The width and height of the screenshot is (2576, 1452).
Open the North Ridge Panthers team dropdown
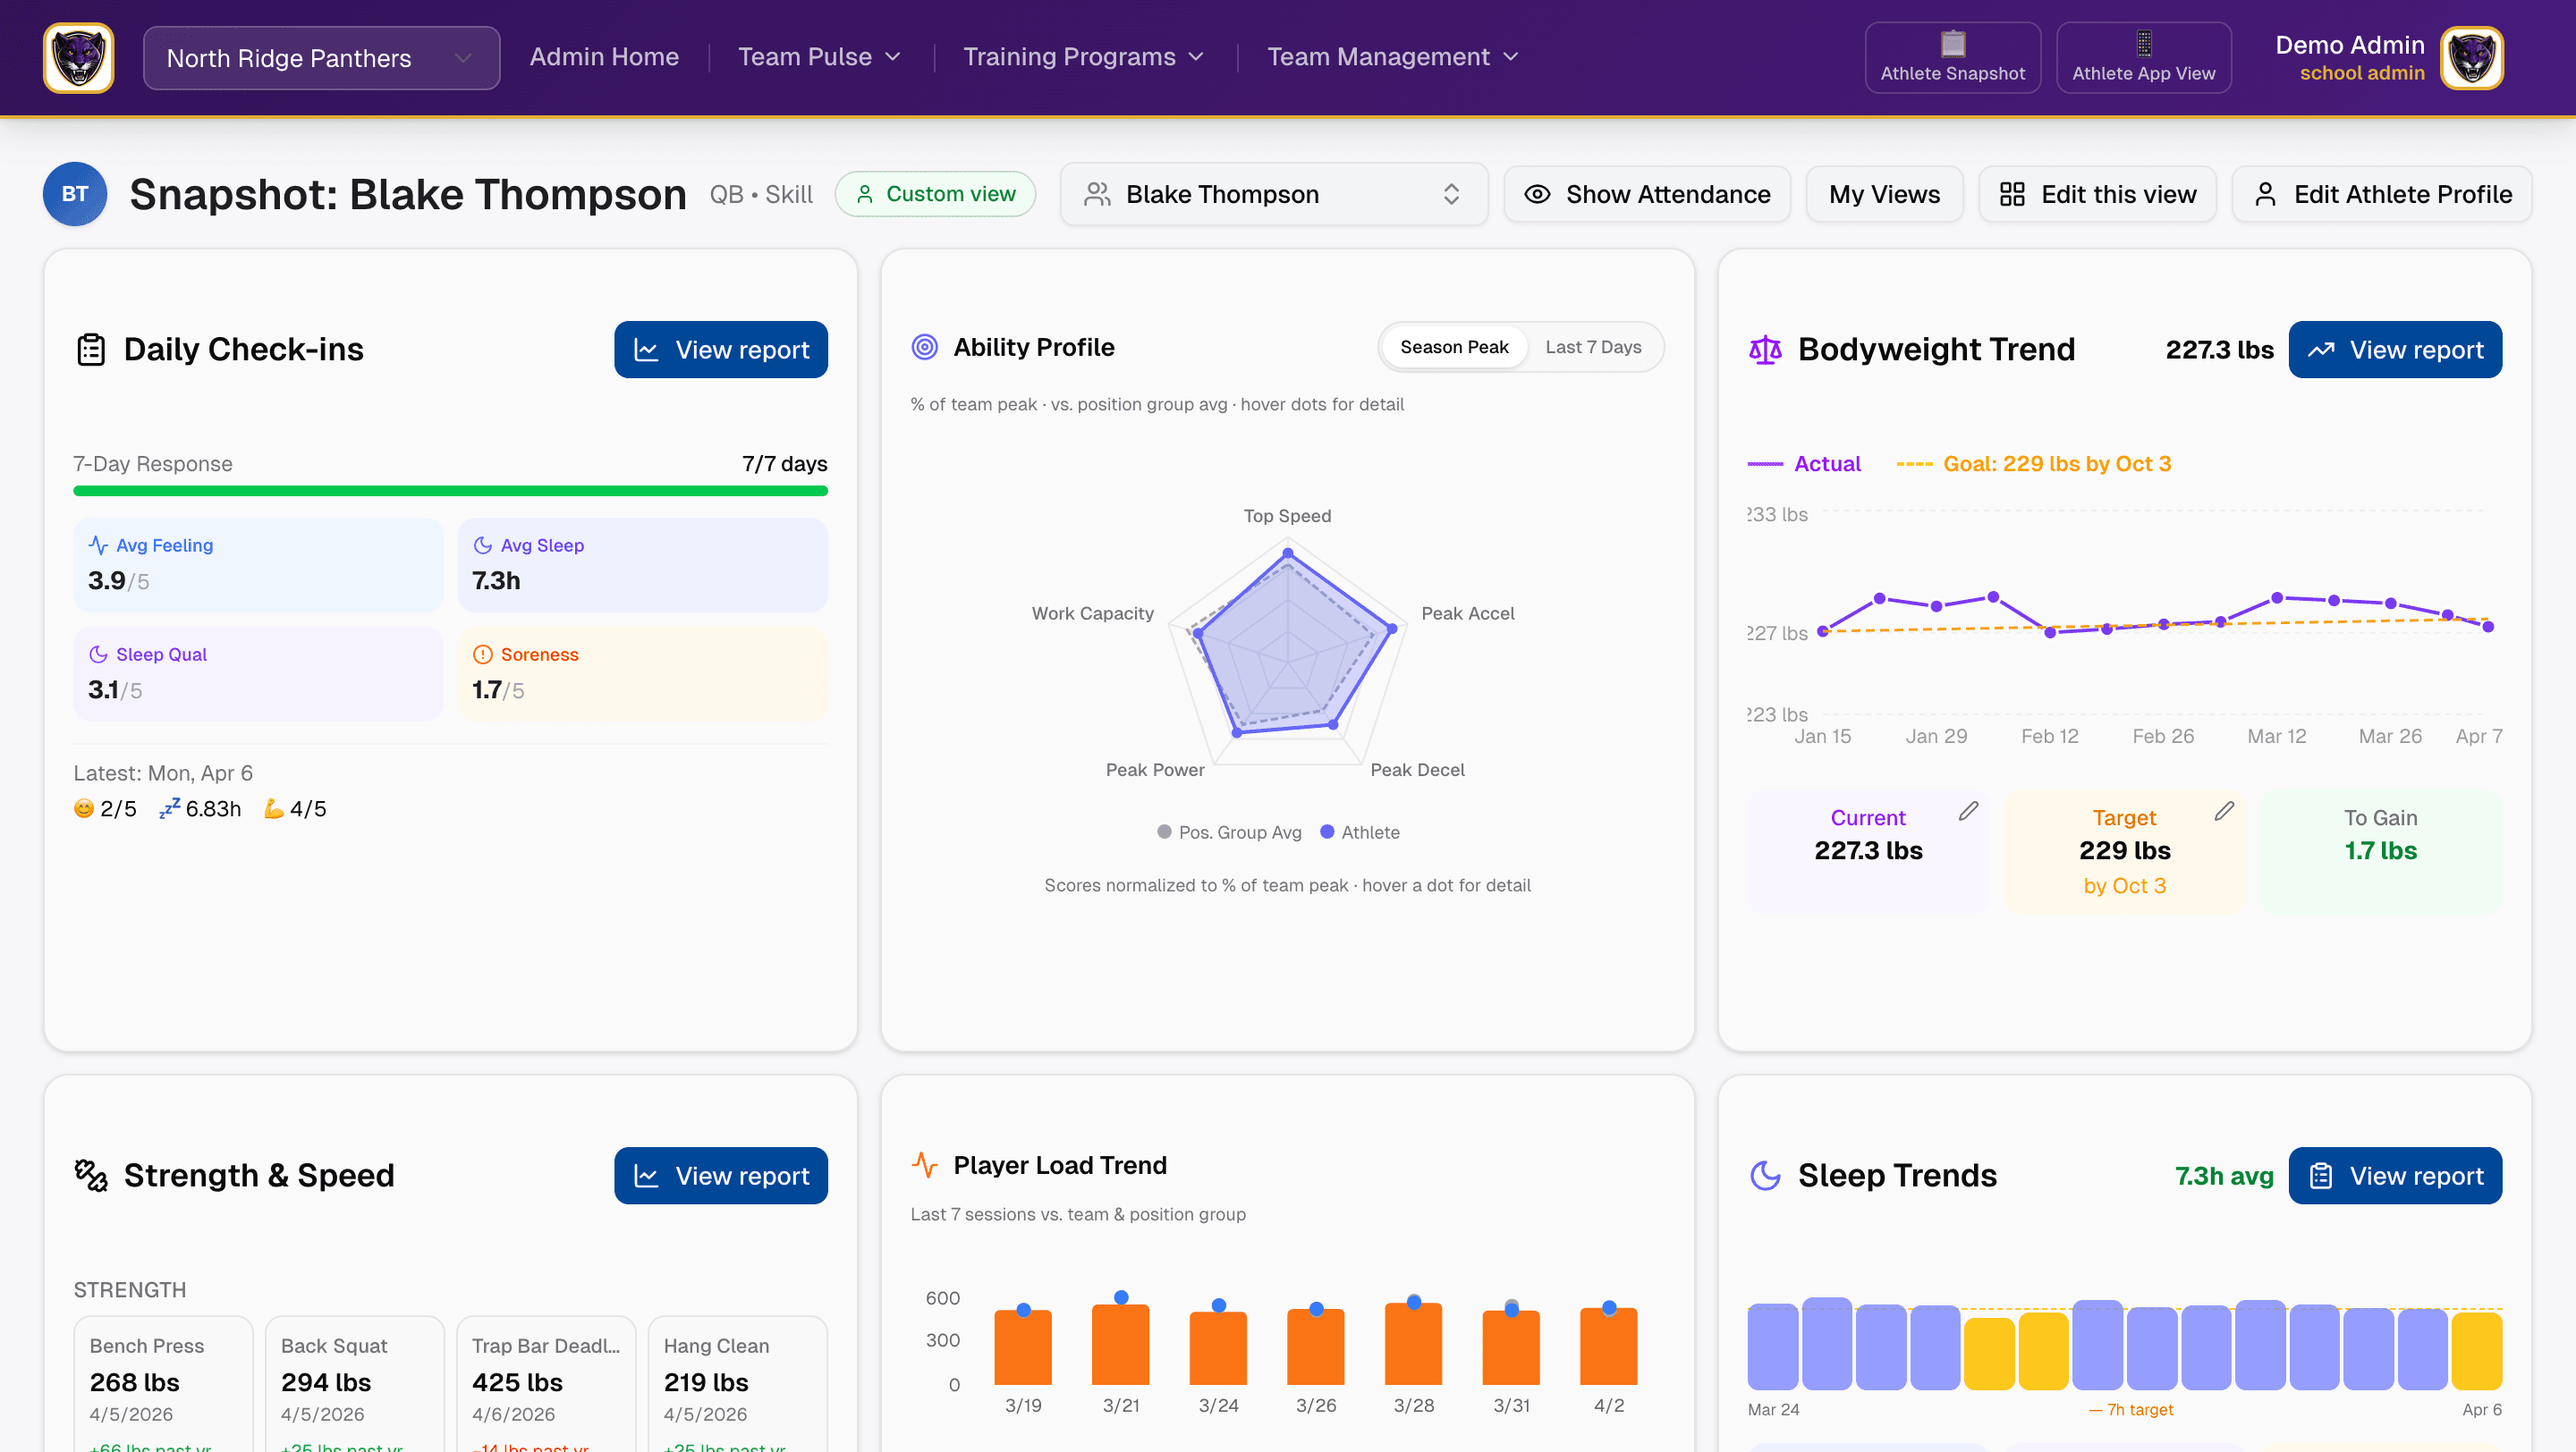pos(320,58)
